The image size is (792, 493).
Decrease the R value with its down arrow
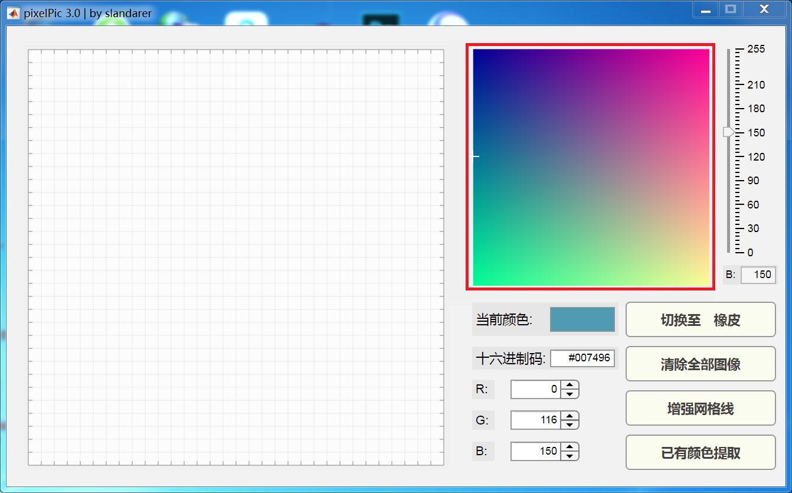point(570,394)
